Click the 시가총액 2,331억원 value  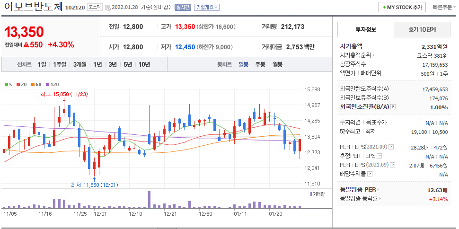[435, 46]
